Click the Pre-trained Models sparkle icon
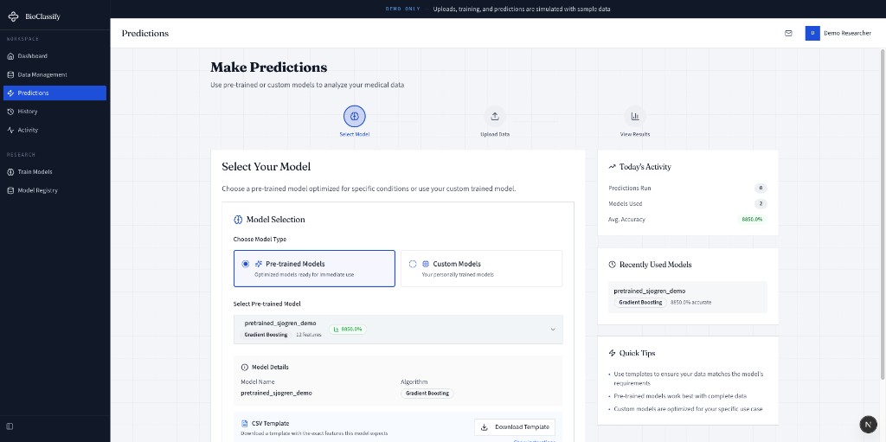 pos(258,264)
